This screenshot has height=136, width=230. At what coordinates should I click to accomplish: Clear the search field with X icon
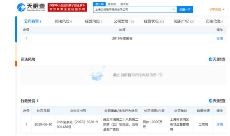[173, 10]
